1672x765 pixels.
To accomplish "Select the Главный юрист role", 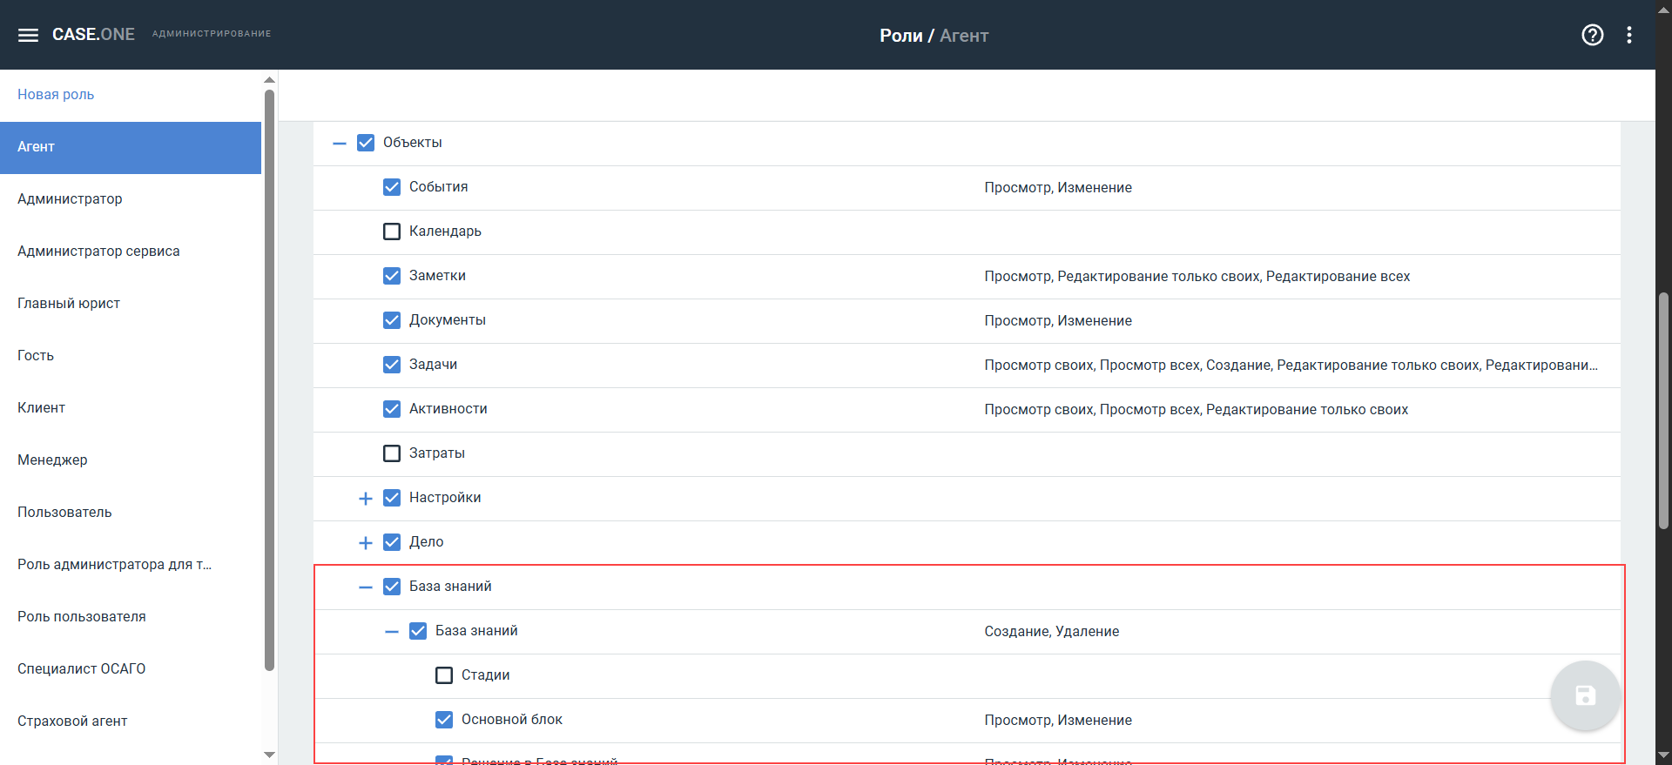I will coord(69,303).
